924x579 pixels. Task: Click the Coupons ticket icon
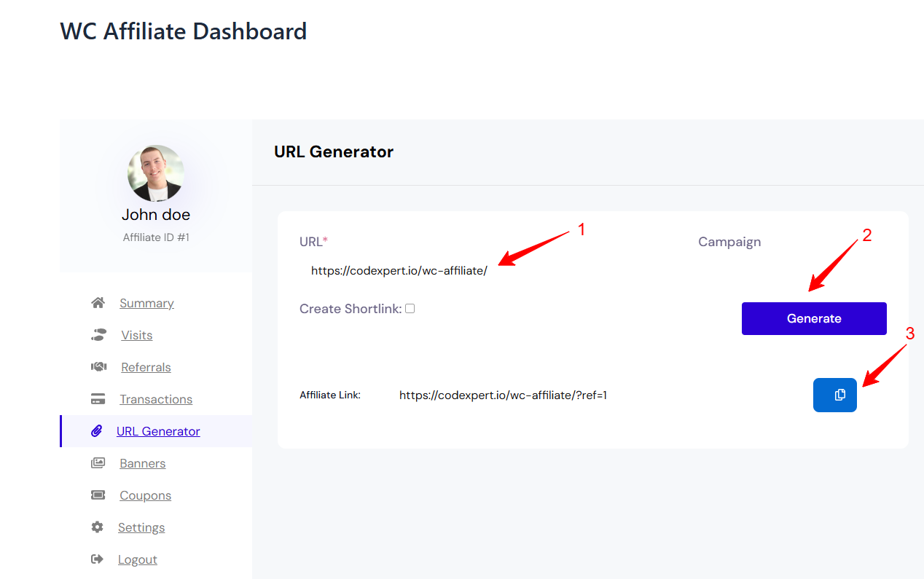[98, 495]
